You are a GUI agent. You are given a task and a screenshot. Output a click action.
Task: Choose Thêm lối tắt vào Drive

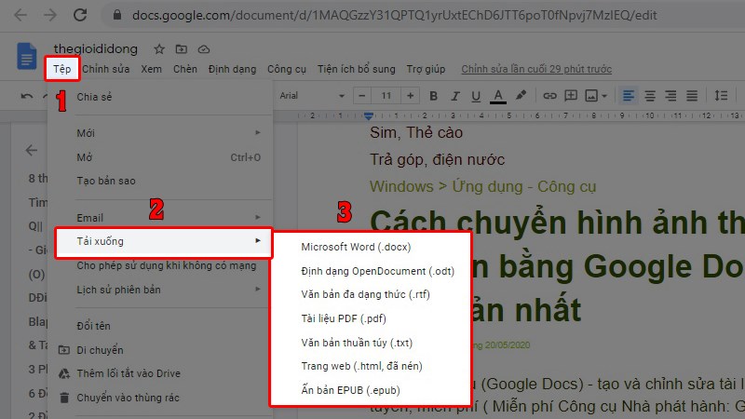point(160,373)
